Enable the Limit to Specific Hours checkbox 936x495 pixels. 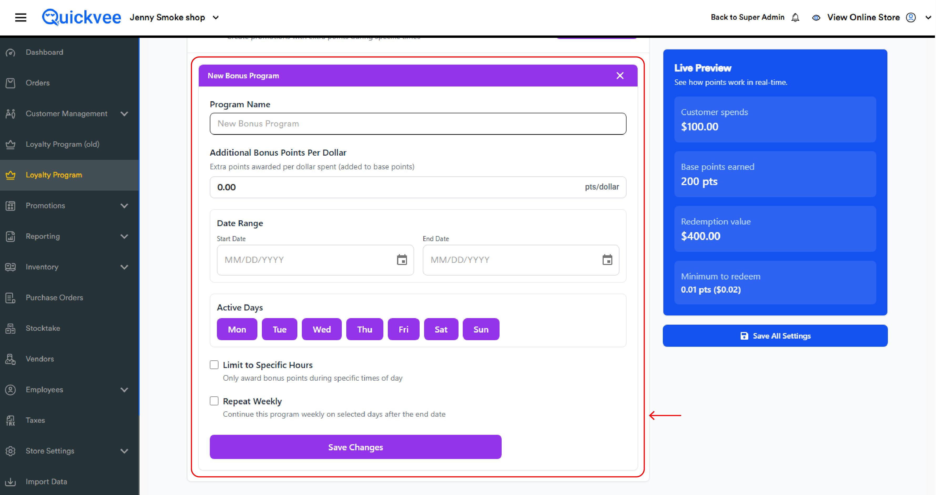coord(214,365)
